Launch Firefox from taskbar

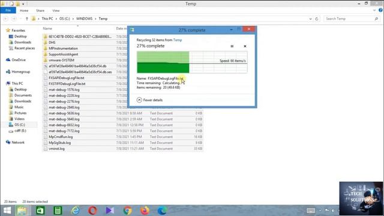pos(145,211)
